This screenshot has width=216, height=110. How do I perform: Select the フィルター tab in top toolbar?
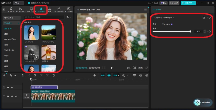click(x=41, y=10)
